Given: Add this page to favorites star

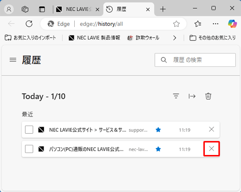Looking at the screenshot, I should (x=176, y=24).
